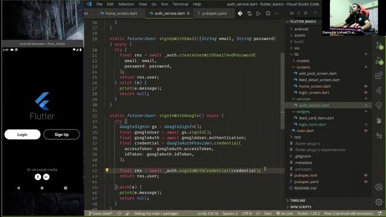Open feed_card_item.dart in explorer
The width and height of the screenshot is (386, 217).
tap(316, 118)
